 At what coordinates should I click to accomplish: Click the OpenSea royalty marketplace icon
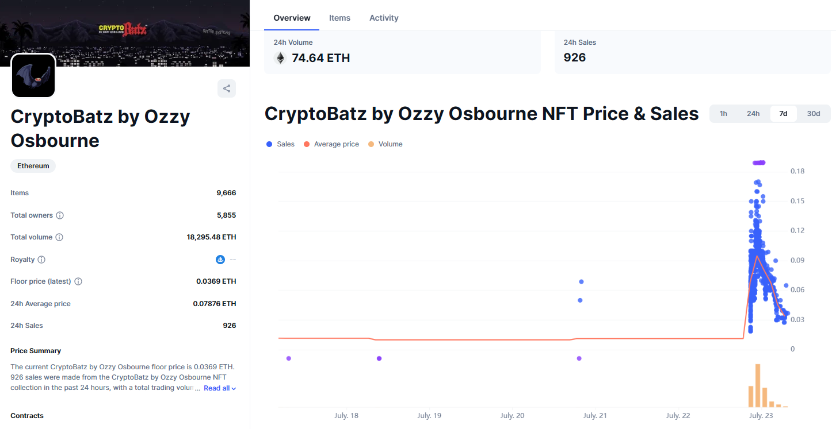(x=220, y=260)
